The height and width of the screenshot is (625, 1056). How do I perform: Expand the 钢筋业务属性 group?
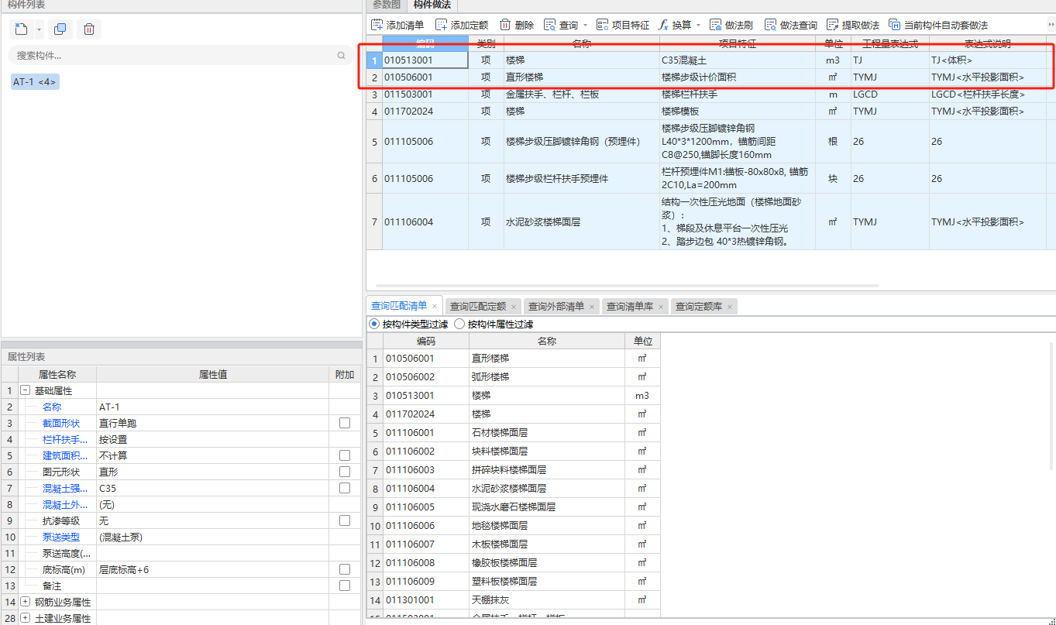[x=25, y=602]
